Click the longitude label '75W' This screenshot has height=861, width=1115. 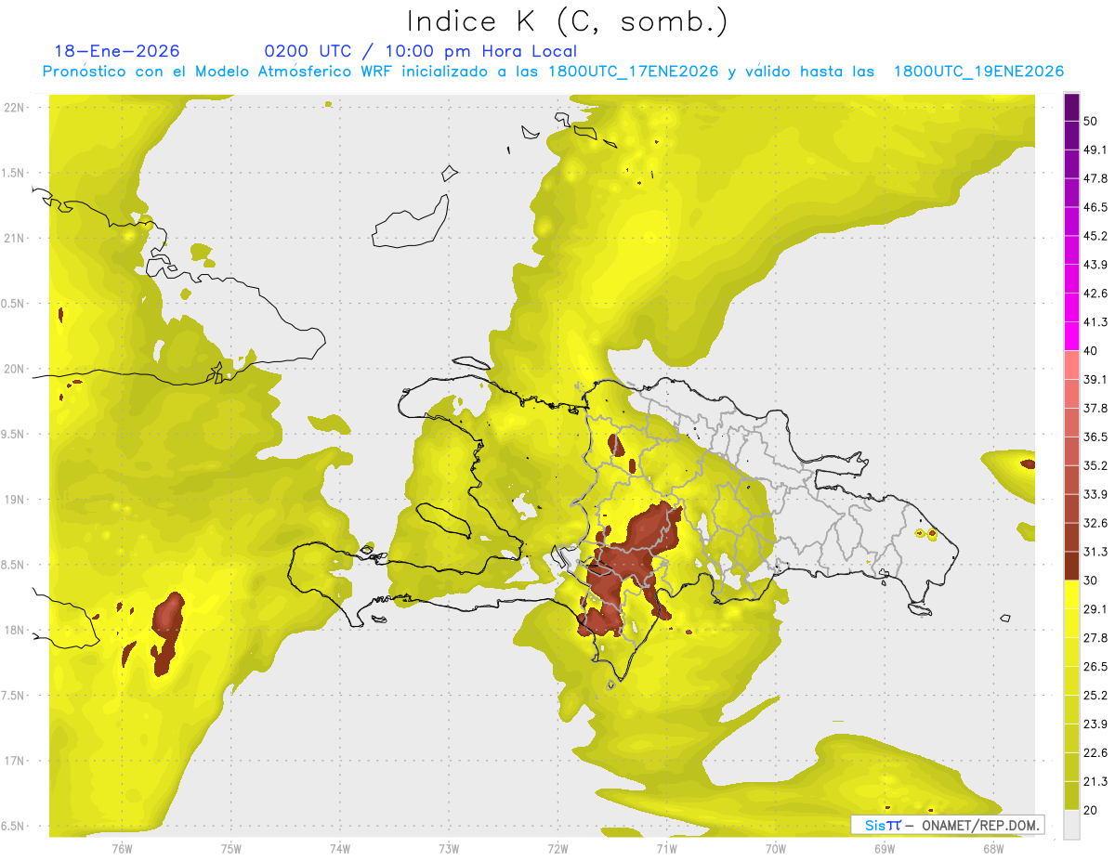(231, 849)
